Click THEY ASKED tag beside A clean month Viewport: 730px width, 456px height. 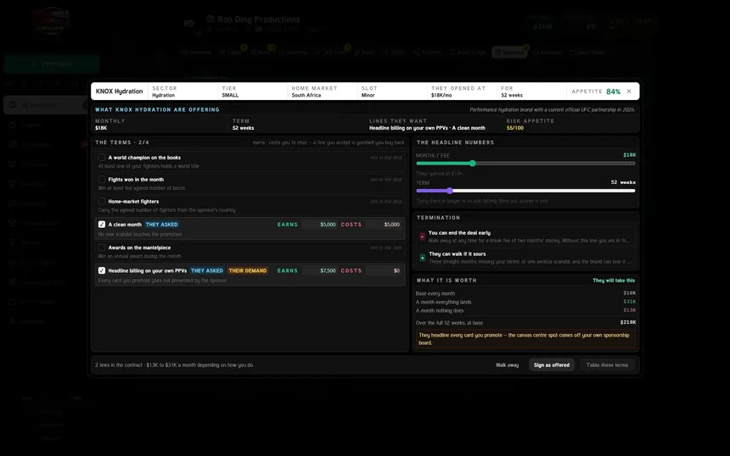pyautogui.click(x=161, y=225)
